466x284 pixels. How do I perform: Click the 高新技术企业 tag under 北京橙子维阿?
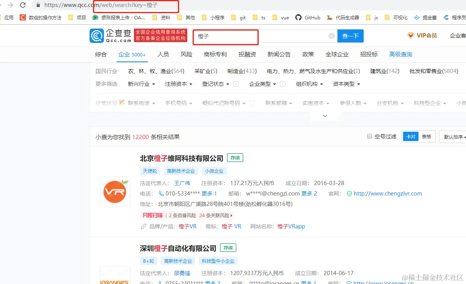[x=181, y=171]
